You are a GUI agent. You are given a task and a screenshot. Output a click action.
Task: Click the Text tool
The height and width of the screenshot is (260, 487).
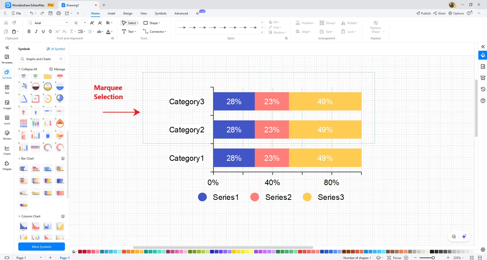(x=129, y=32)
